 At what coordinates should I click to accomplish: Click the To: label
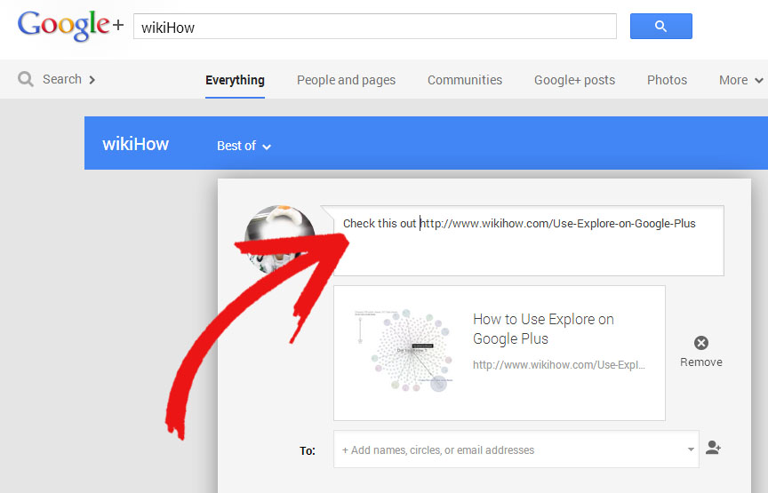[x=308, y=450]
